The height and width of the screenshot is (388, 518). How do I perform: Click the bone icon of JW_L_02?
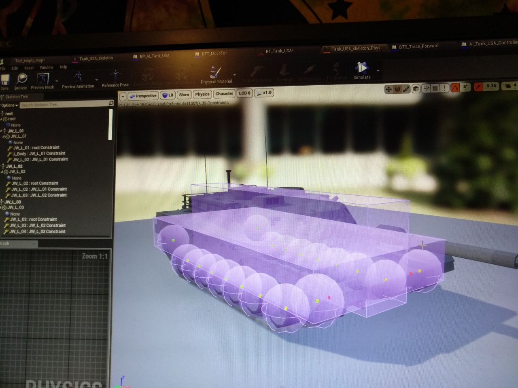[x=3, y=167]
